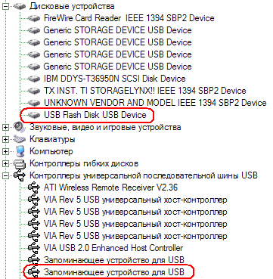Collapse the USB controllers category
This screenshot has width=273, height=279.
(5, 175)
